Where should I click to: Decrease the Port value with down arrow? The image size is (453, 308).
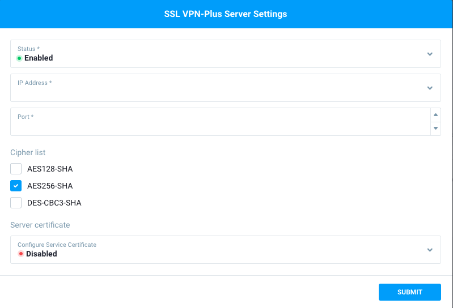click(435, 129)
